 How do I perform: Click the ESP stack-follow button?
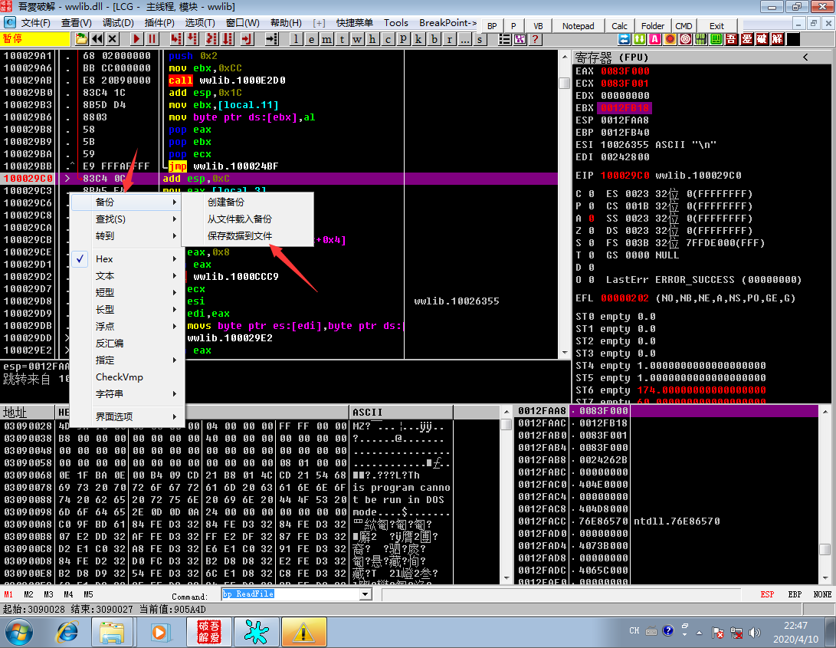[767, 594]
